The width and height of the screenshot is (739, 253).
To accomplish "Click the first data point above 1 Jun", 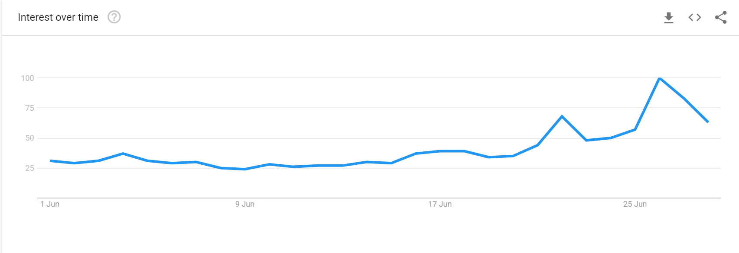I will pos(50,161).
